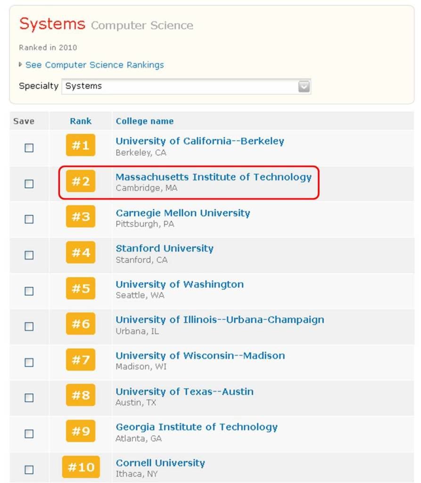This screenshot has height=483, width=421.
Task: Enable save checkbox for Cornell University
Action: pyautogui.click(x=29, y=470)
